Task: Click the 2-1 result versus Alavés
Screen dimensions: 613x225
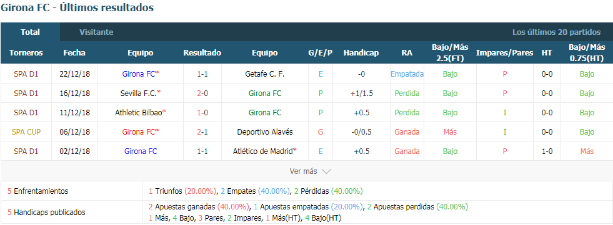Action: tap(202, 132)
